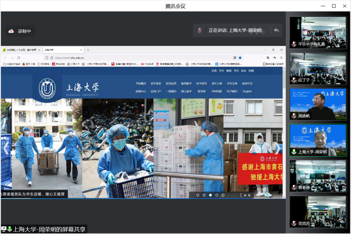
Task: Click the active mic icon on 上海大学-周荣明 thumbnail
Action: pos(294,152)
